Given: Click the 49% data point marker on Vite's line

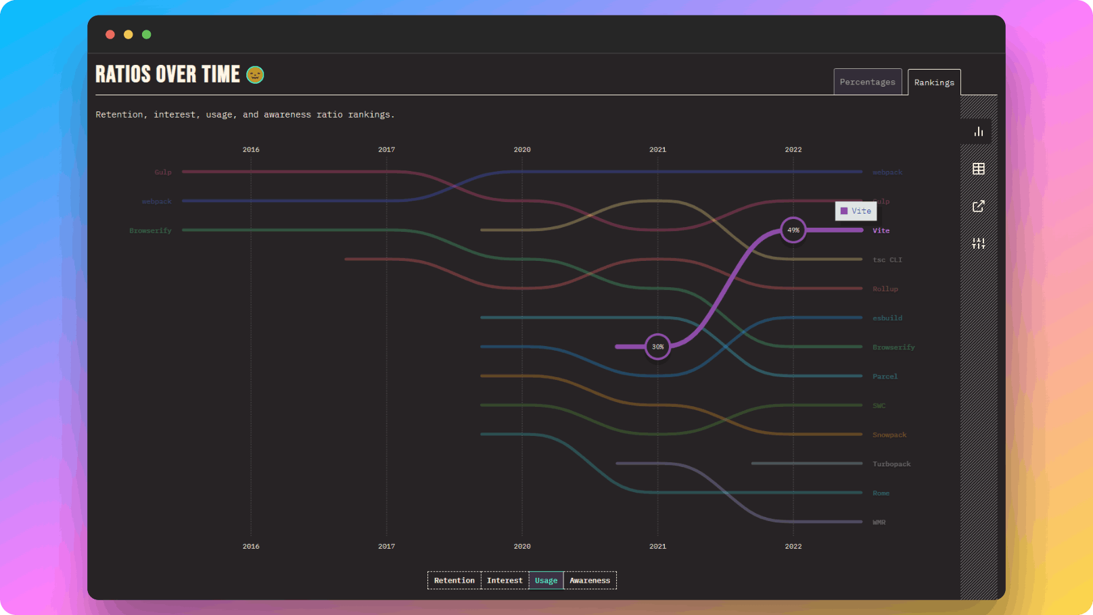Looking at the screenshot, I should click(x=793, y=230).
